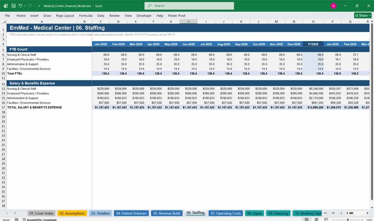Viewport: 374px width, 221px height.
Task: Click the horizontal scrollbar thumb
Action: [x=351, y=213]
